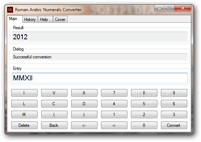This screenshot has width=201, height=142.
Task: Focus the Entry field containing MMXII
Action: tap(100, 78)
